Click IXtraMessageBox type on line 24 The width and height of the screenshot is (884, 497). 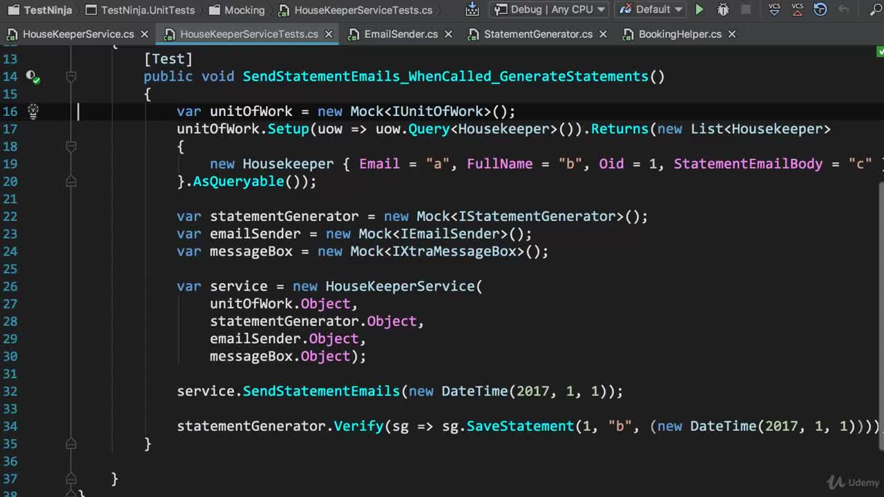click(x=454, y=251)
